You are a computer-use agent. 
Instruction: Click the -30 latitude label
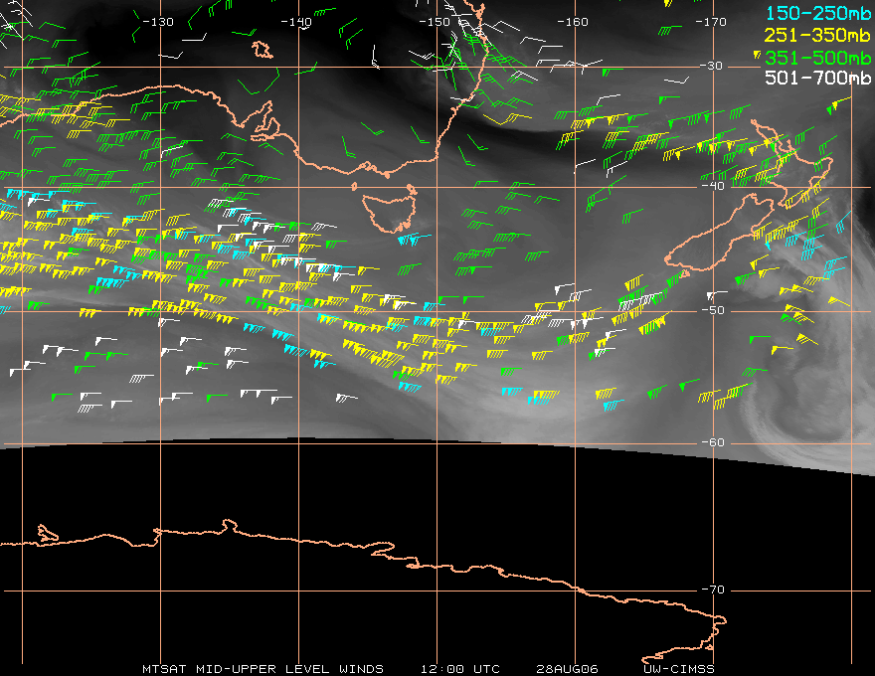[712, 66]
